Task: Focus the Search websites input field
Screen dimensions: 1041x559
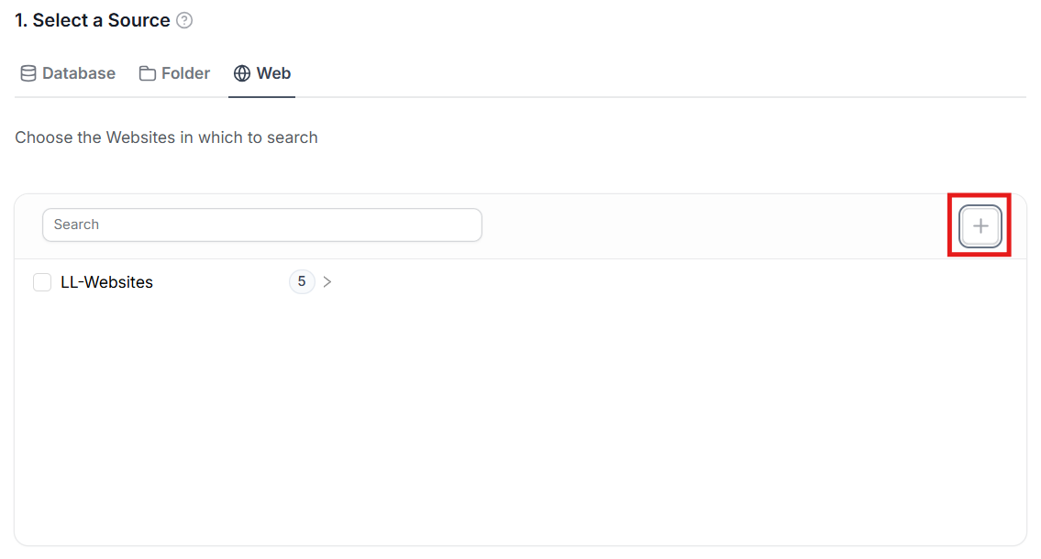Action: pyautogui.click(x=261, y=225)
